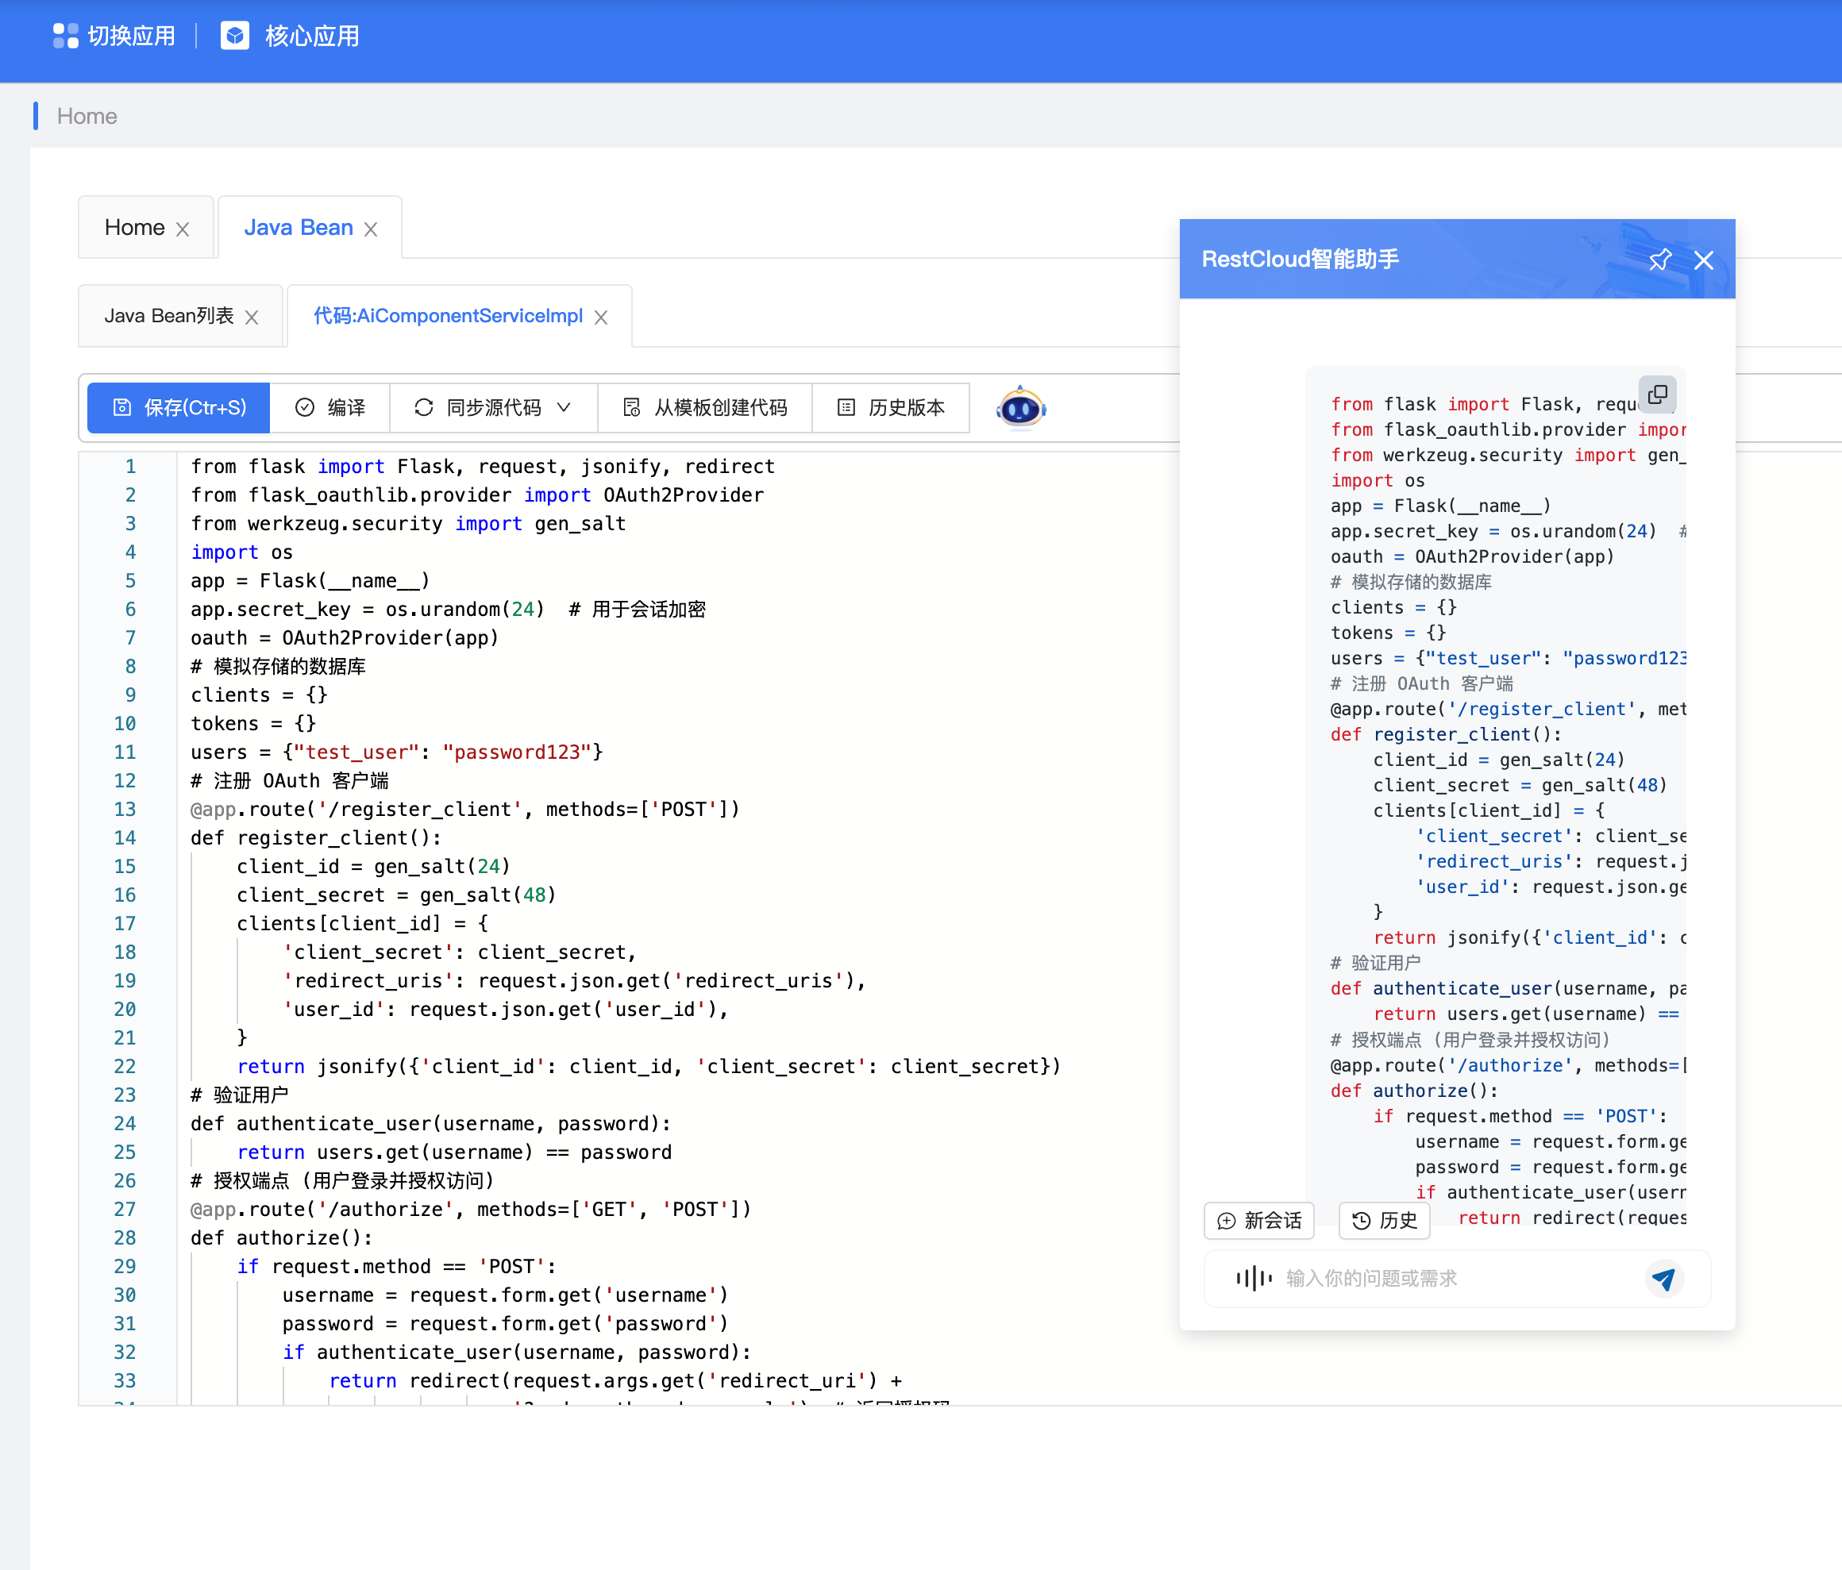Open the AI assistant robot icon

click(1020, 408)
